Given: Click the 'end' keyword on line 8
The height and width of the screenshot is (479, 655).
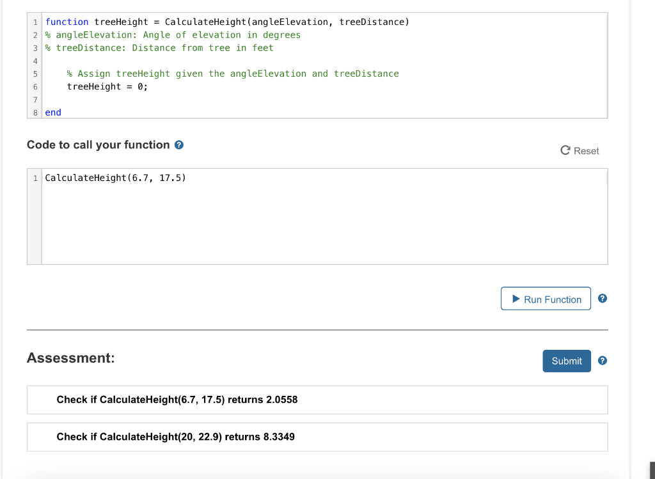Looking at the screenshot, I should [x=52, y=112].
